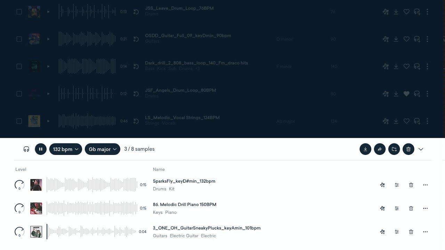Select checkbox for JSS_Leave_Drum_Loop_76BPM
The height and width of the screenshot is (250, 445).
19,11
